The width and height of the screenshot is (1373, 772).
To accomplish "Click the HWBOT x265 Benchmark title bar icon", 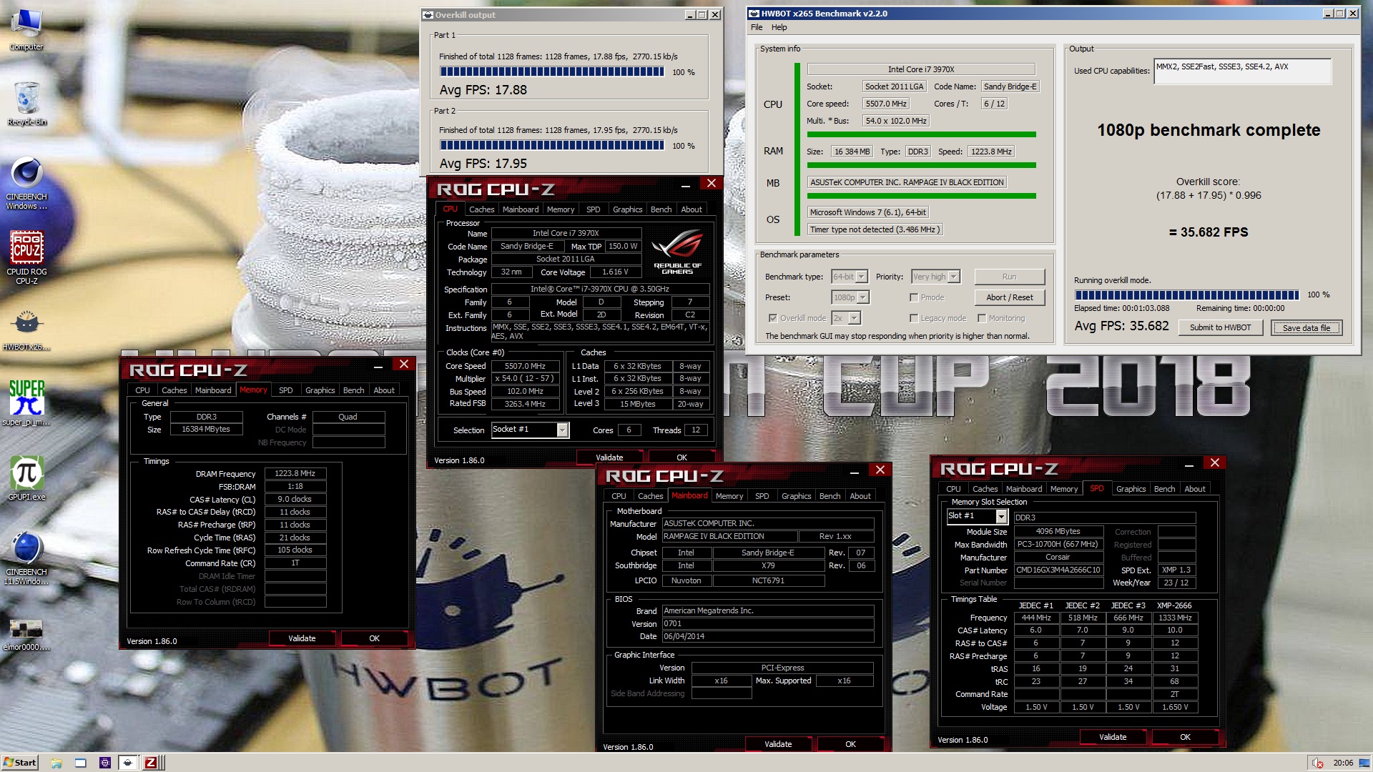I will (x=754, y=14).
